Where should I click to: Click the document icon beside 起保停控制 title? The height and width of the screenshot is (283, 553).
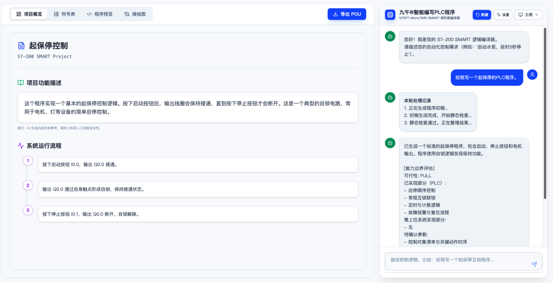(x=22, y=45)
